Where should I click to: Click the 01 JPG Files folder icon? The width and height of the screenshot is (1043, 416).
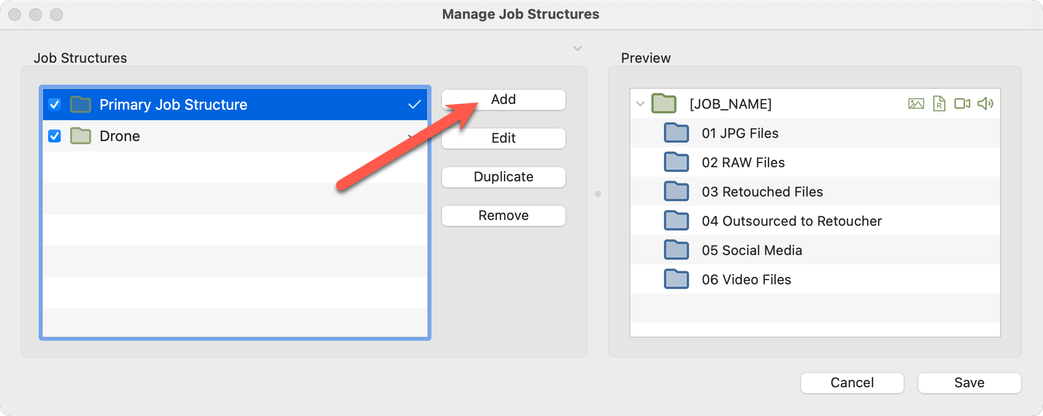coord(676,133)
